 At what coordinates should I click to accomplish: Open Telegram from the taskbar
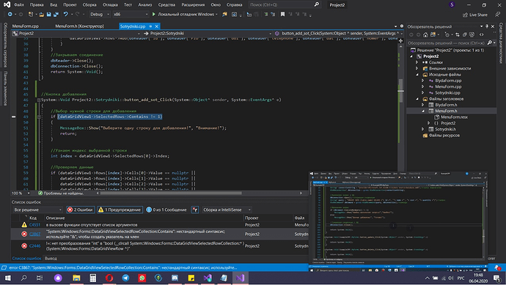[x=126, y=278]
